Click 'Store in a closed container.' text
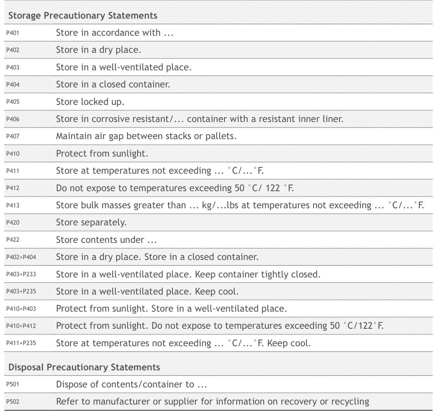437x417 pixels. [113, 84]
